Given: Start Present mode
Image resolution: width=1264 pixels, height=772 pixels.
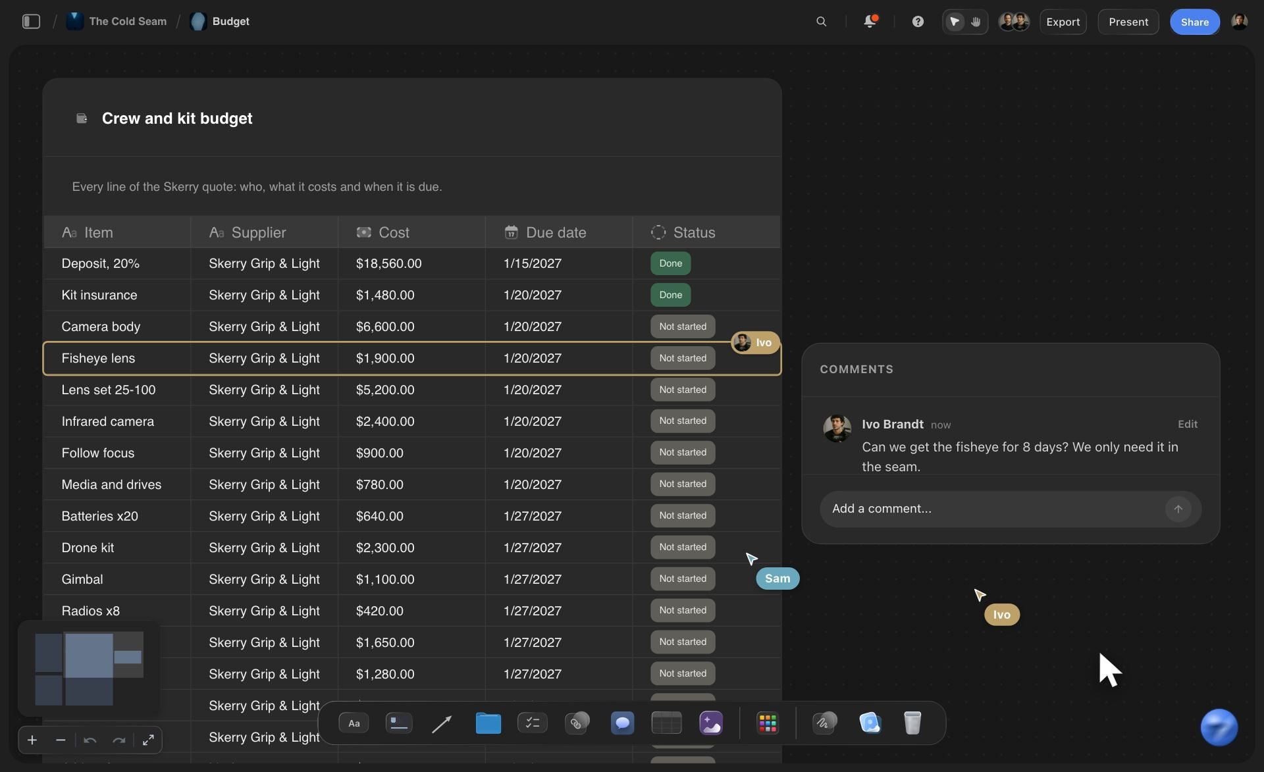Looking at the screenshot, I should pyautogui.click(x=1128, y=22).
